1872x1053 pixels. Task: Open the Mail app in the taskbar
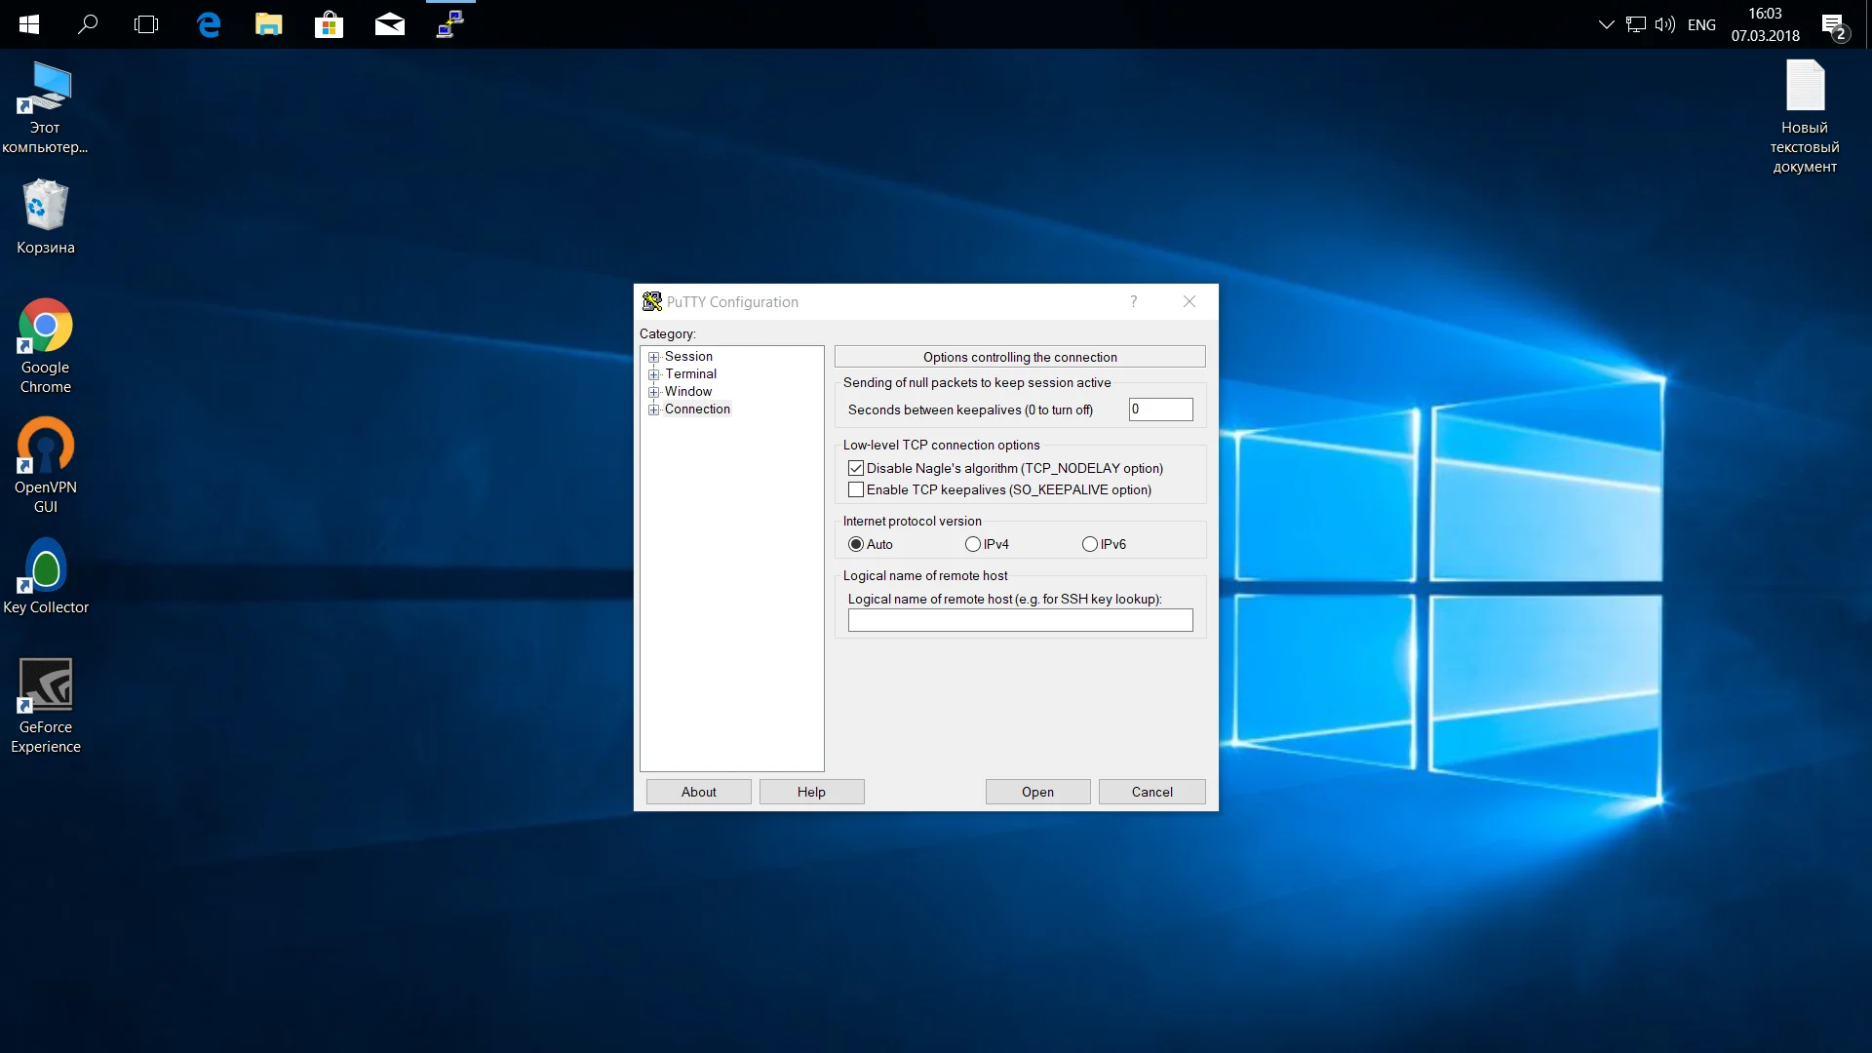[x=389, y=24]
